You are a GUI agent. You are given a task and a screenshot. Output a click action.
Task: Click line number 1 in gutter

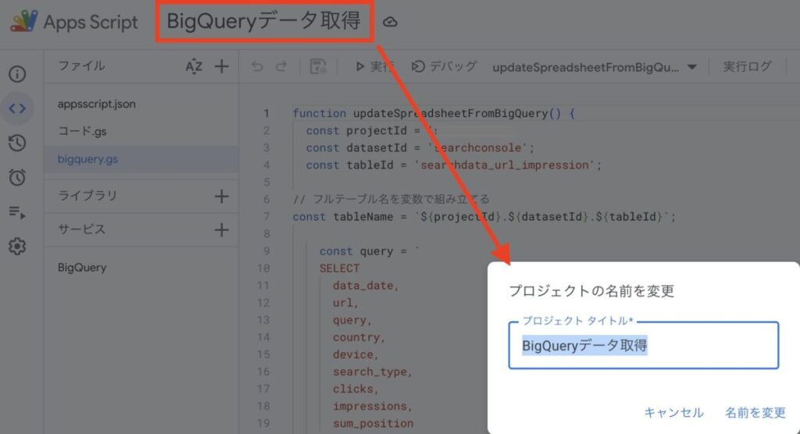(266, 113)
